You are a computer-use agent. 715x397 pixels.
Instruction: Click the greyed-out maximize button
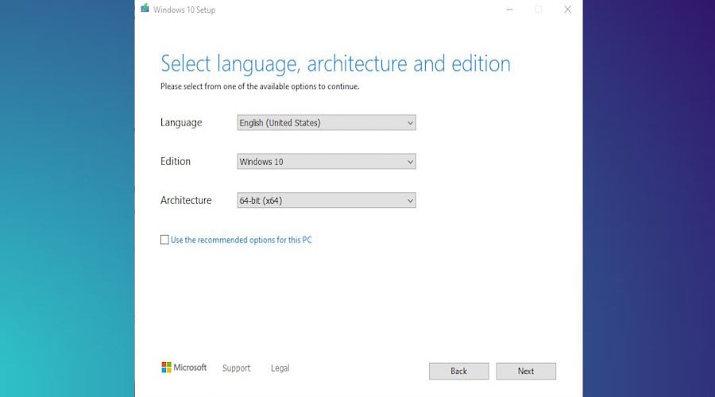click(x=539, y=10)
